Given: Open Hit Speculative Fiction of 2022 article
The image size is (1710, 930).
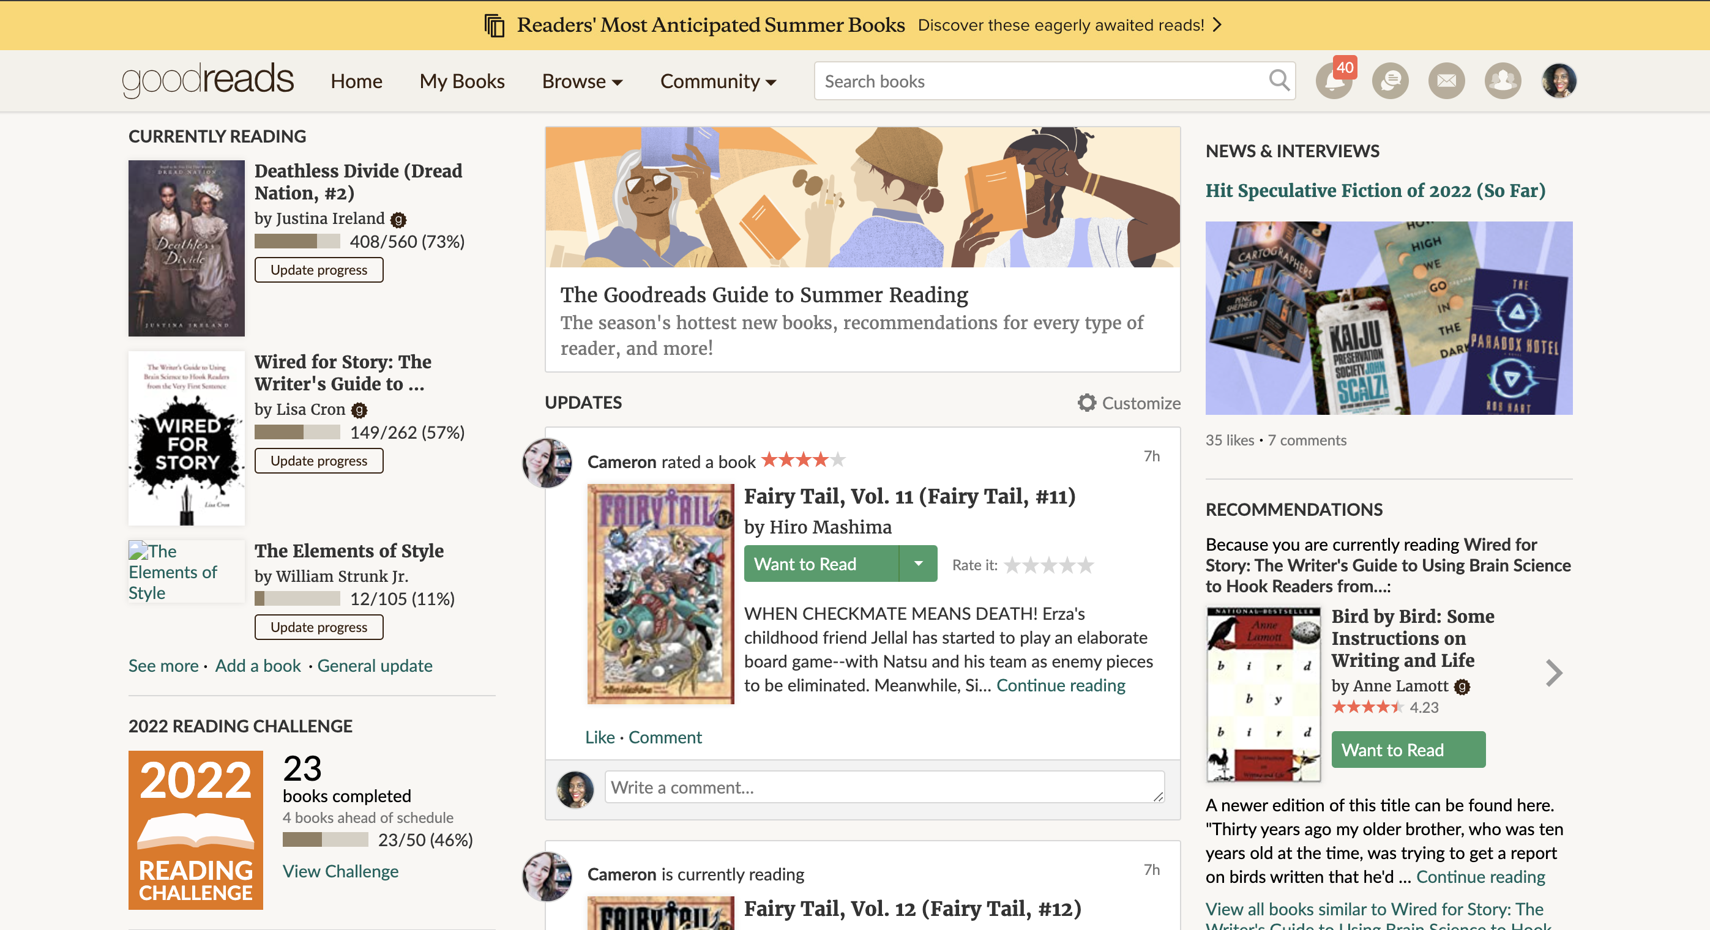Looking at the screenshot, I should click(1375, 190).
